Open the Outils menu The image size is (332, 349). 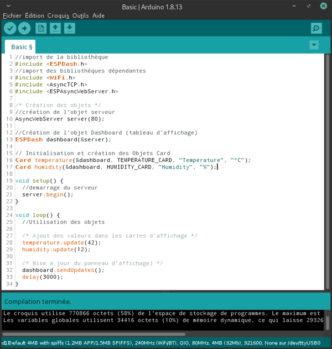click(80, 15)
